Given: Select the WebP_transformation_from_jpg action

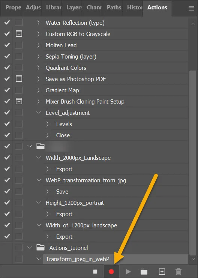Looking at the screenshot, I should click(x=115, y=180).
